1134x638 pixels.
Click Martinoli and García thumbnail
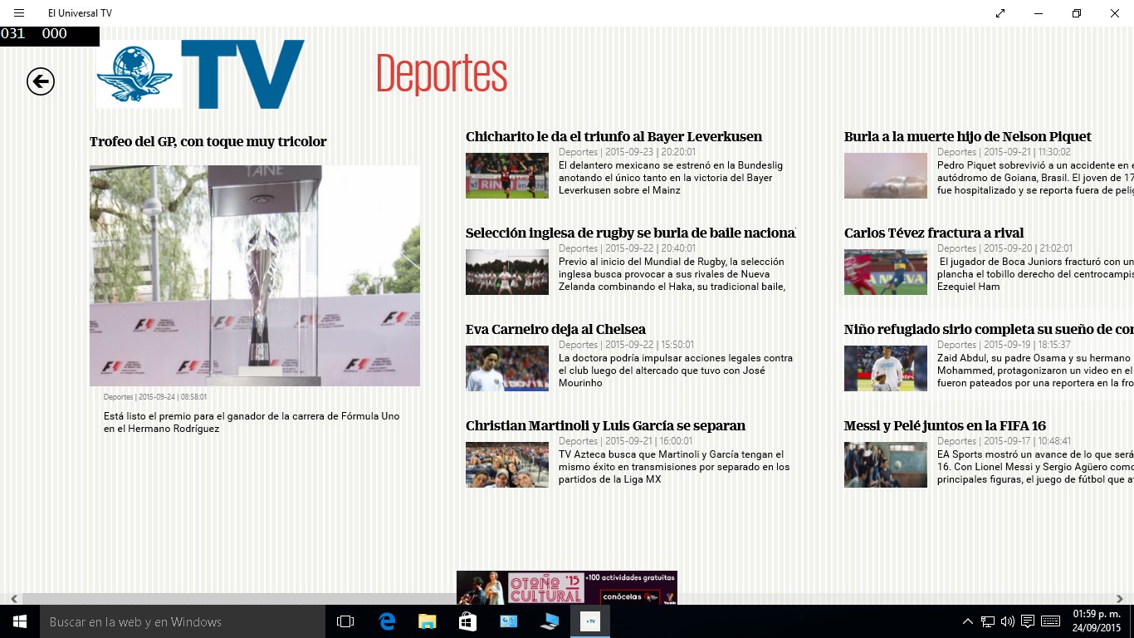[507, 464]
